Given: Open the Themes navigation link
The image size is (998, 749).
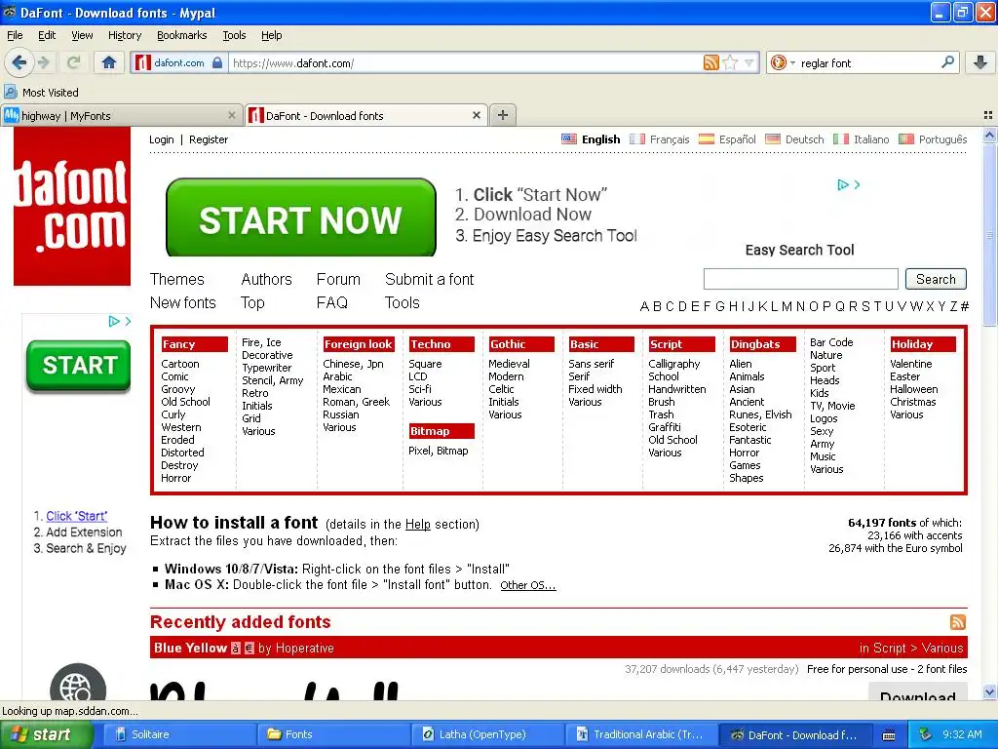Looking at the screenshot, I should click(x=177, y=279).
